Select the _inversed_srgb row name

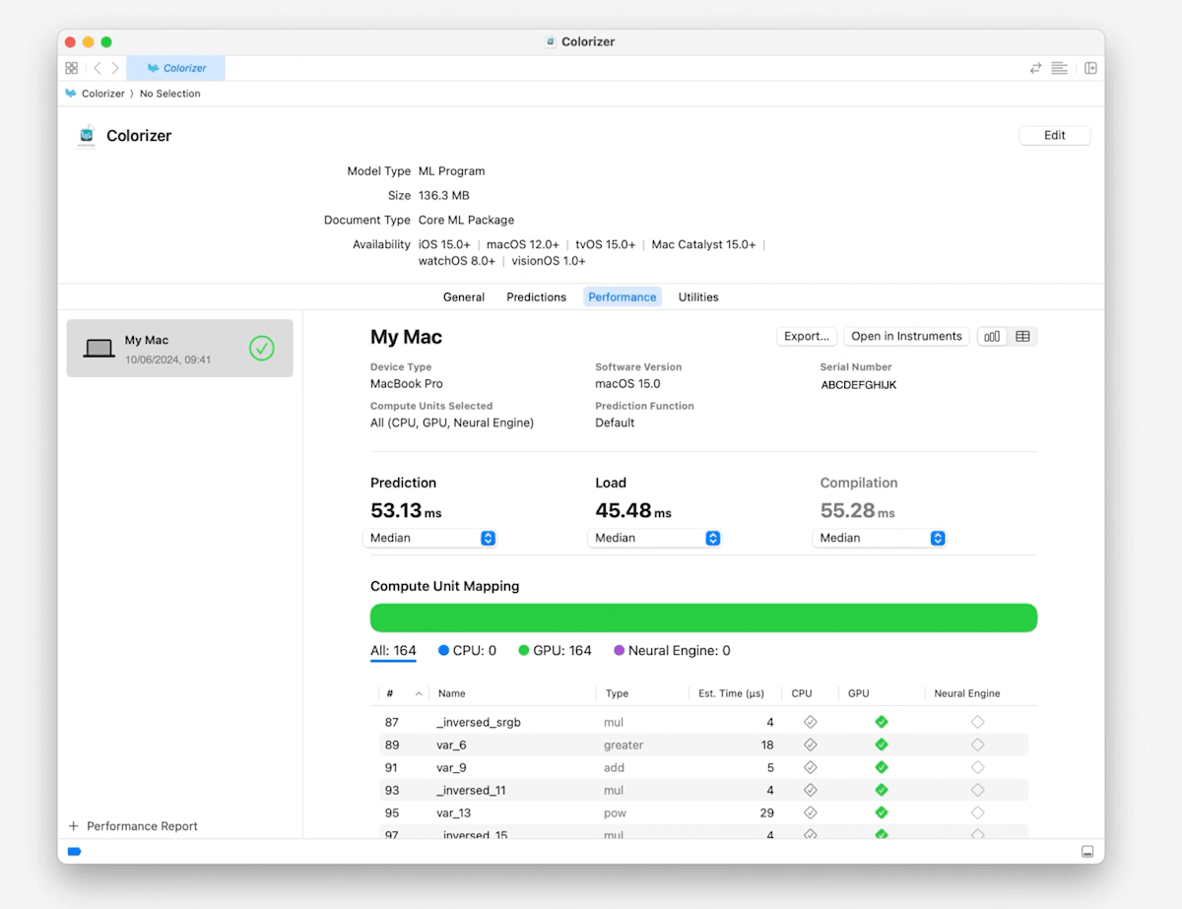[479, 722]
